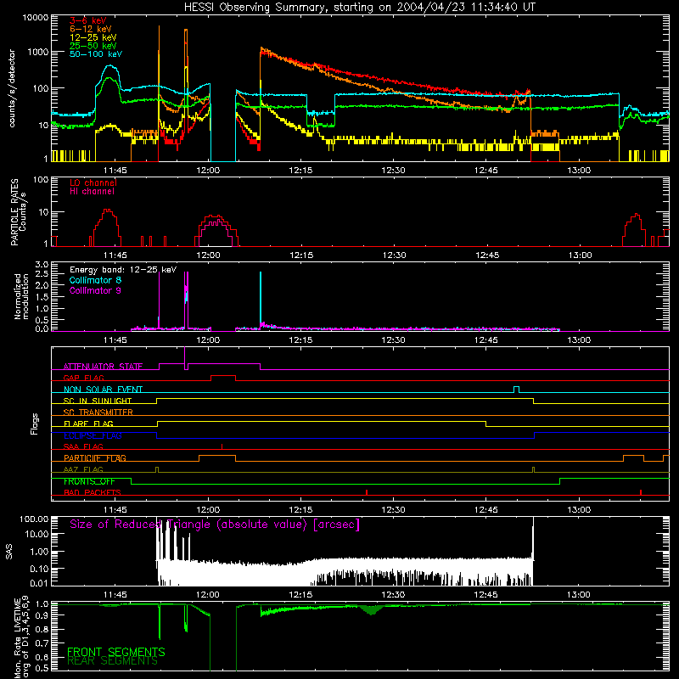Select the 12-25 keV legend label

pos(93,37)
